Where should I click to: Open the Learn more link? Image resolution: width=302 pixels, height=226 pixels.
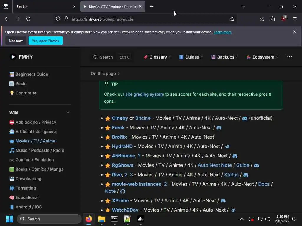pos(222,32)
